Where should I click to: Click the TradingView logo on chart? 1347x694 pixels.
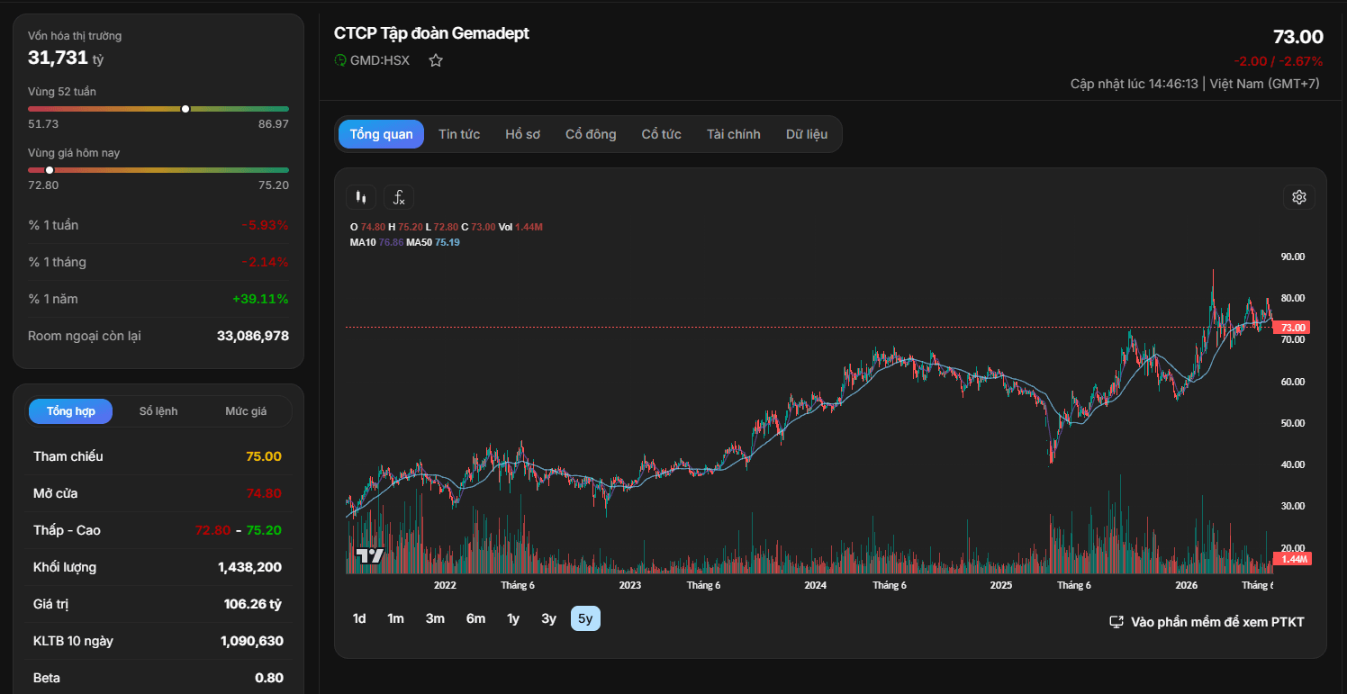click(x=370, y=555)
